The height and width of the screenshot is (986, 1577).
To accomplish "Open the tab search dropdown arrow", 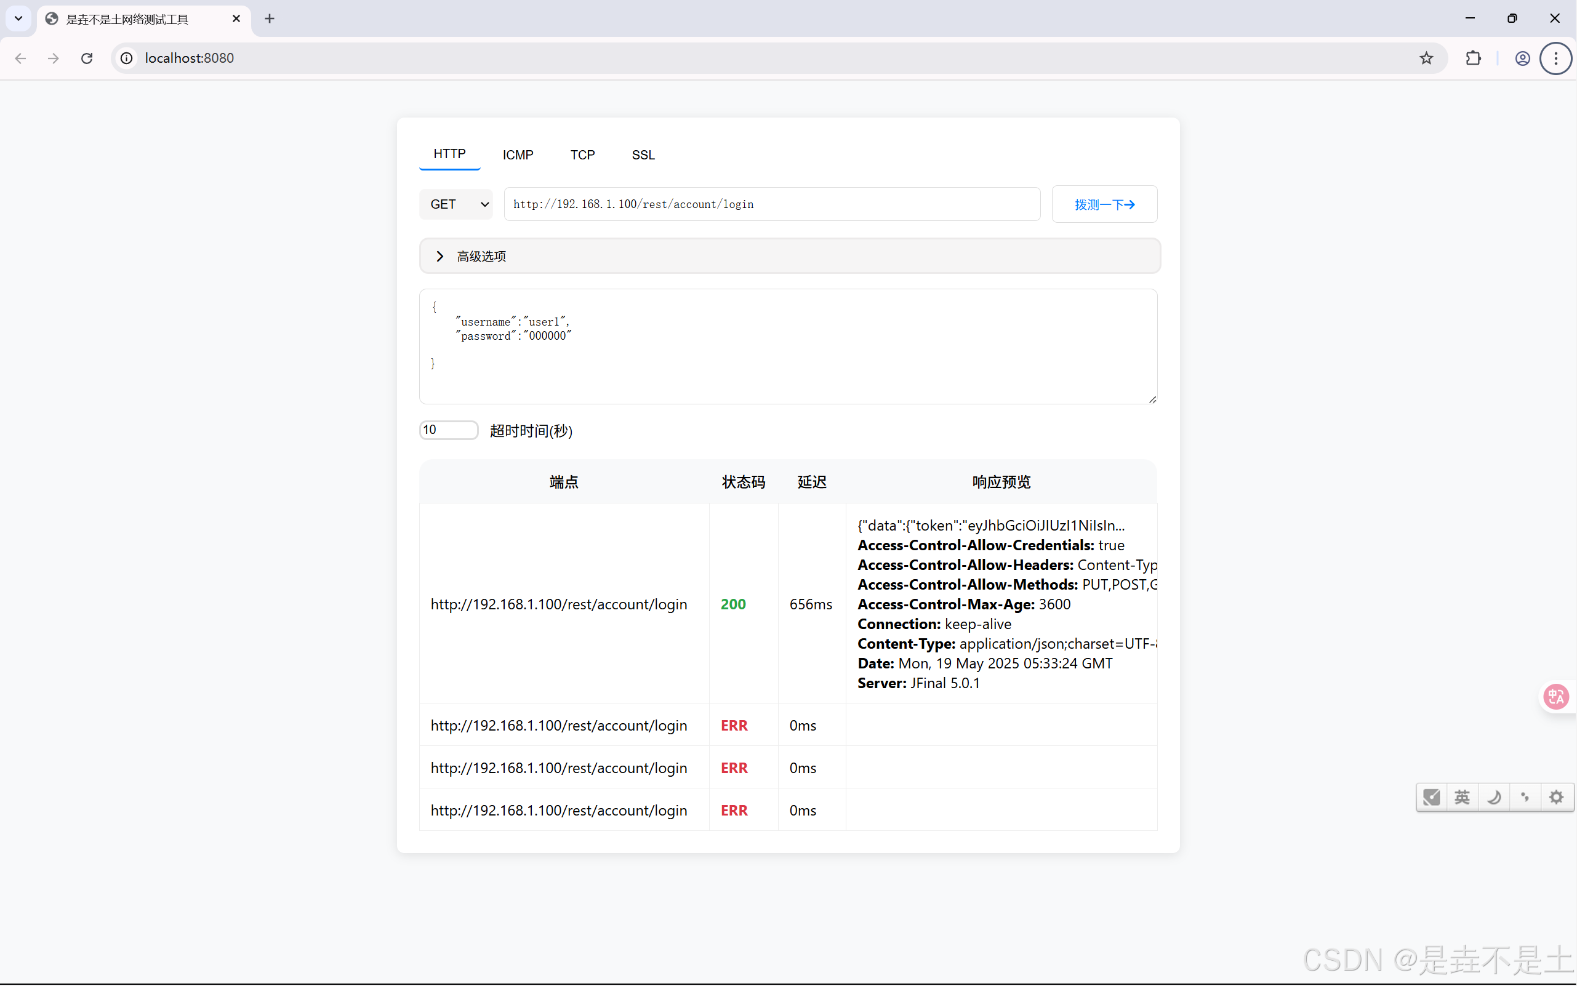I will click(18, 18).
